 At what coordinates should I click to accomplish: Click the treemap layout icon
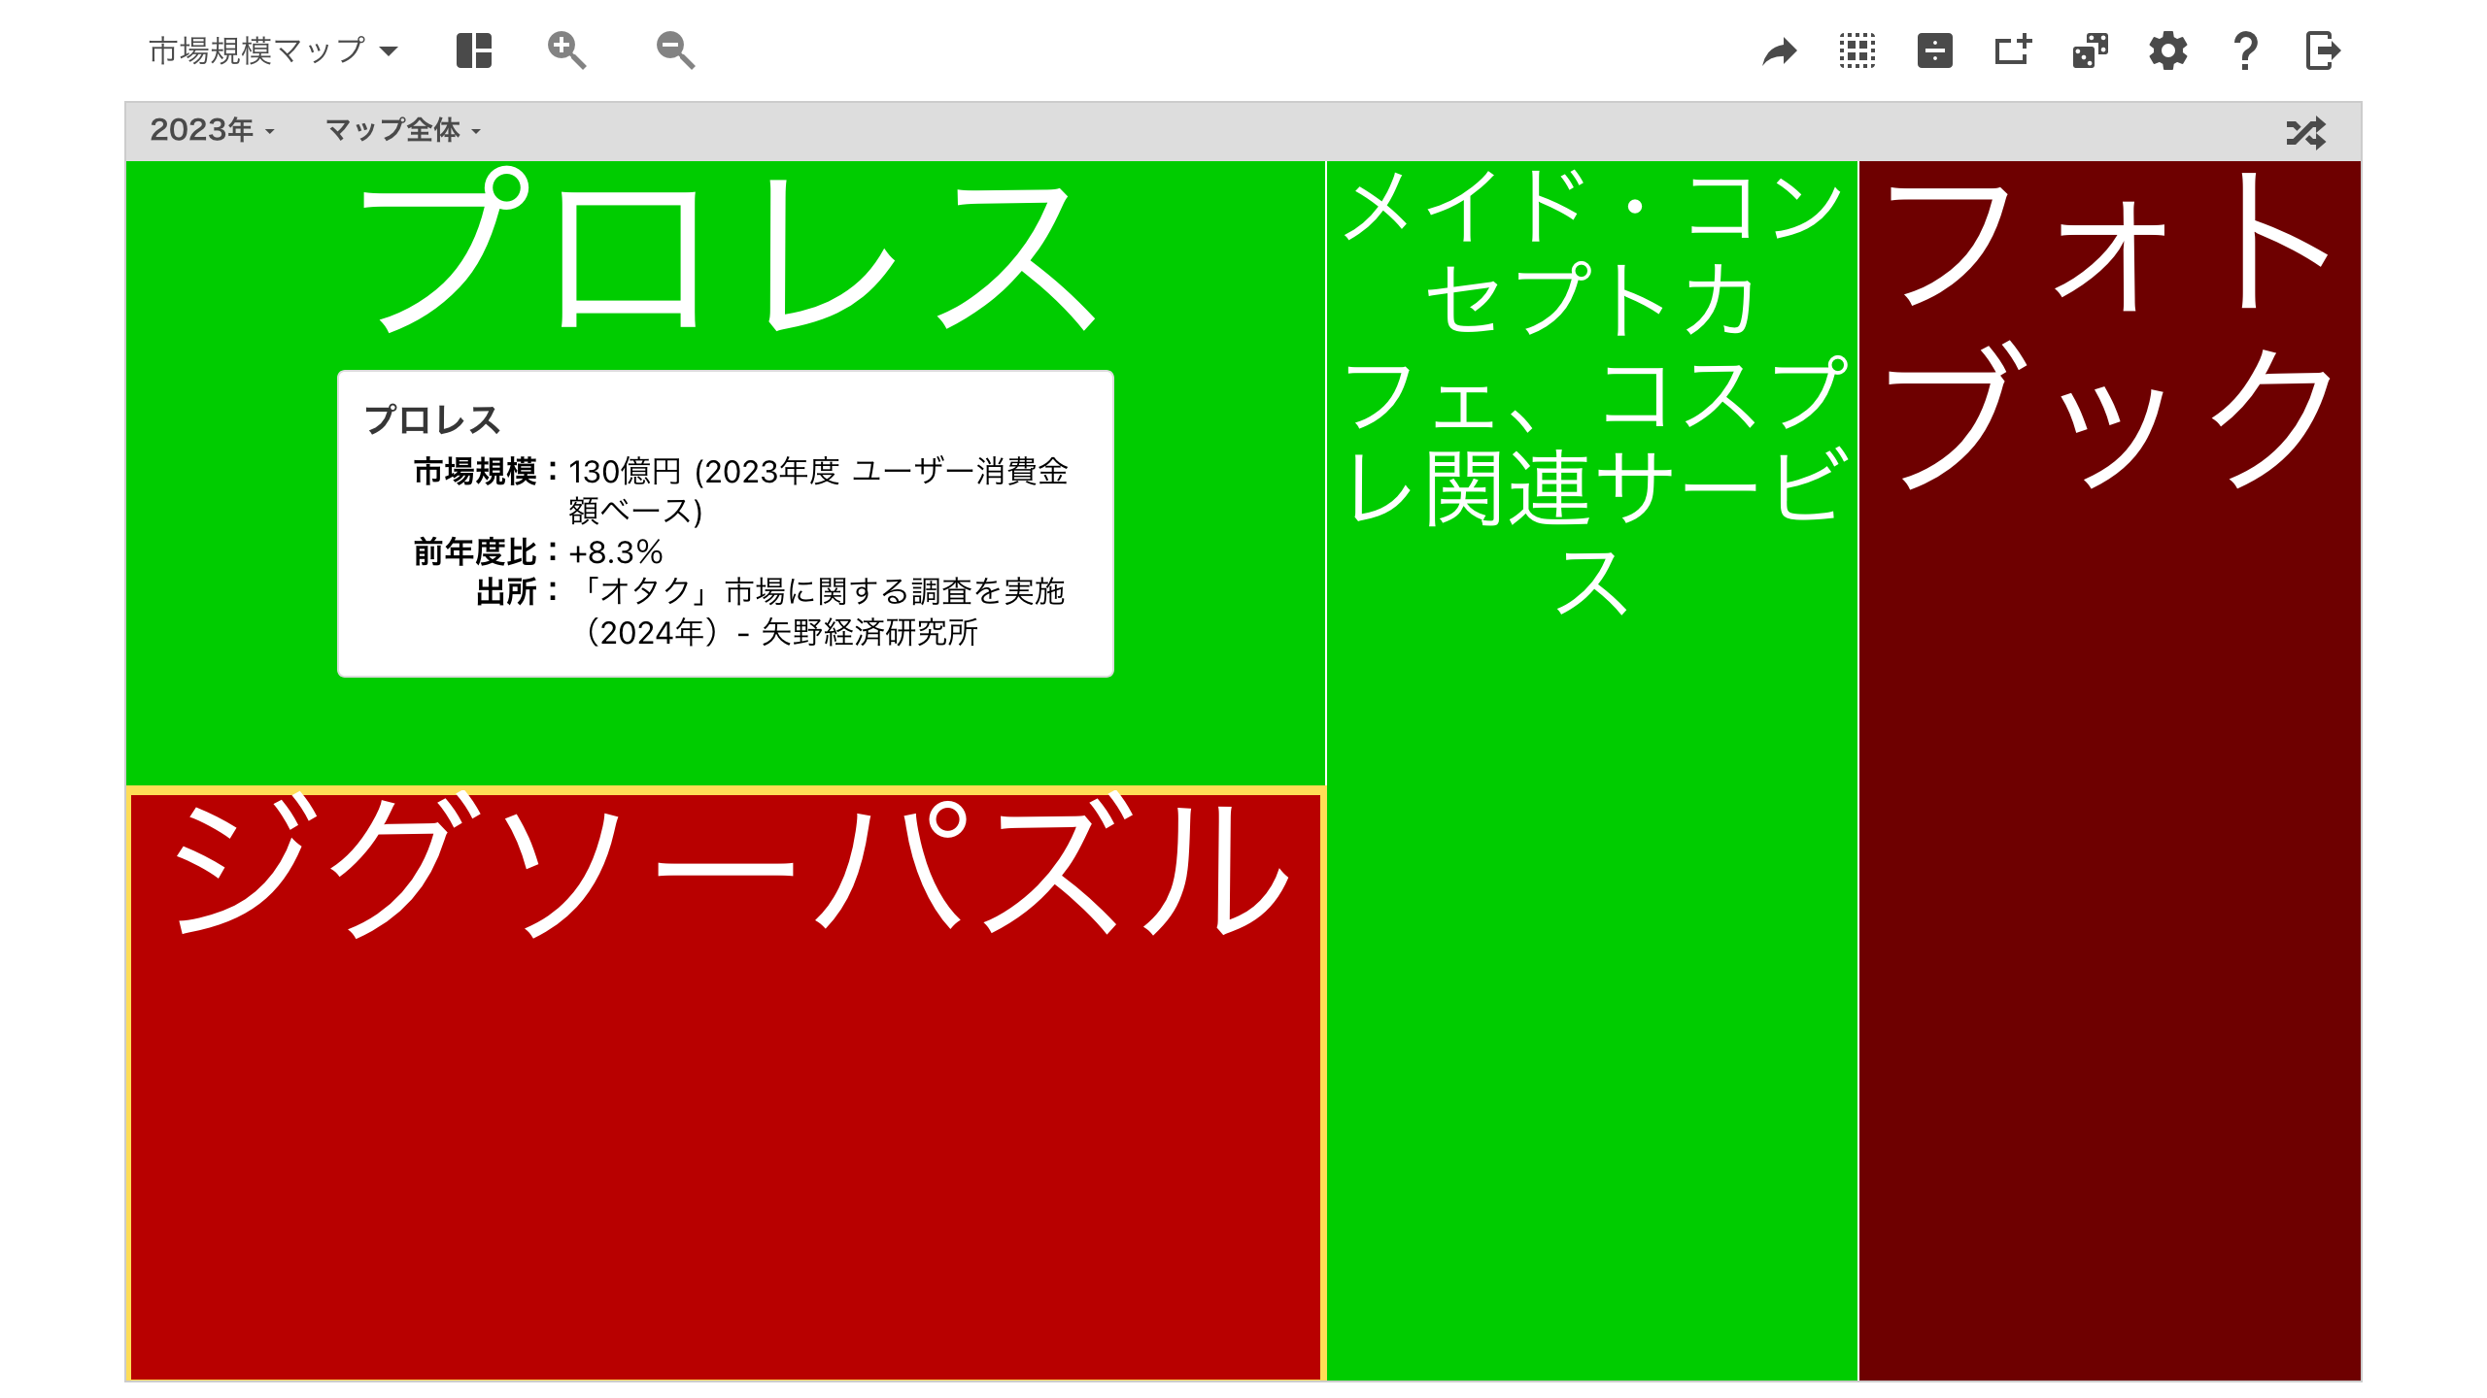(x=474, y=50)
